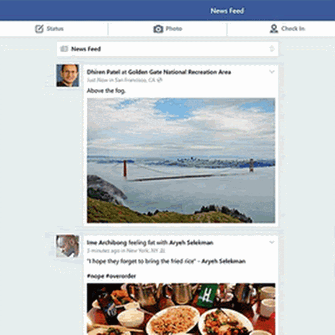Click the #nope hashtag
The image size is (335, 335).
[95, 276]
